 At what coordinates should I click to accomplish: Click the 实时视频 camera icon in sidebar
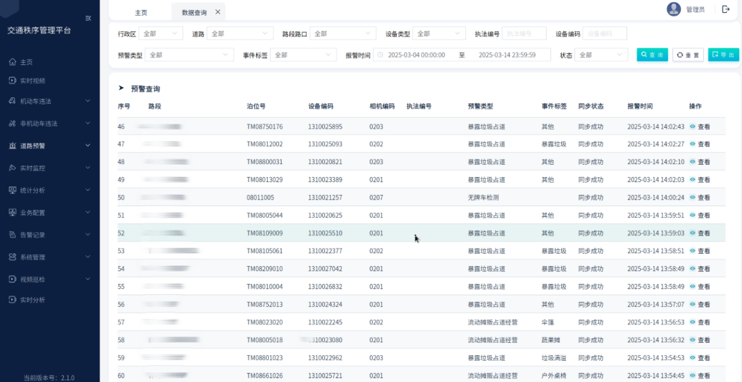coord(12,81)
